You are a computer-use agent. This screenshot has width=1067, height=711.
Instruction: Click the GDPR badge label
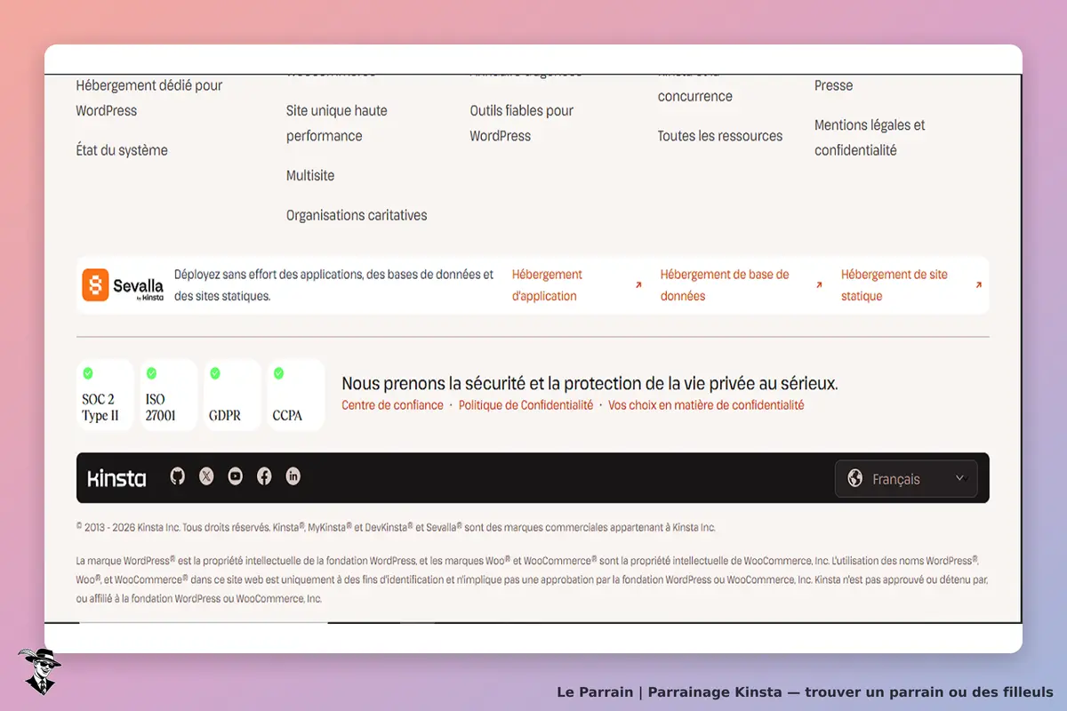[x=225, y=415]
